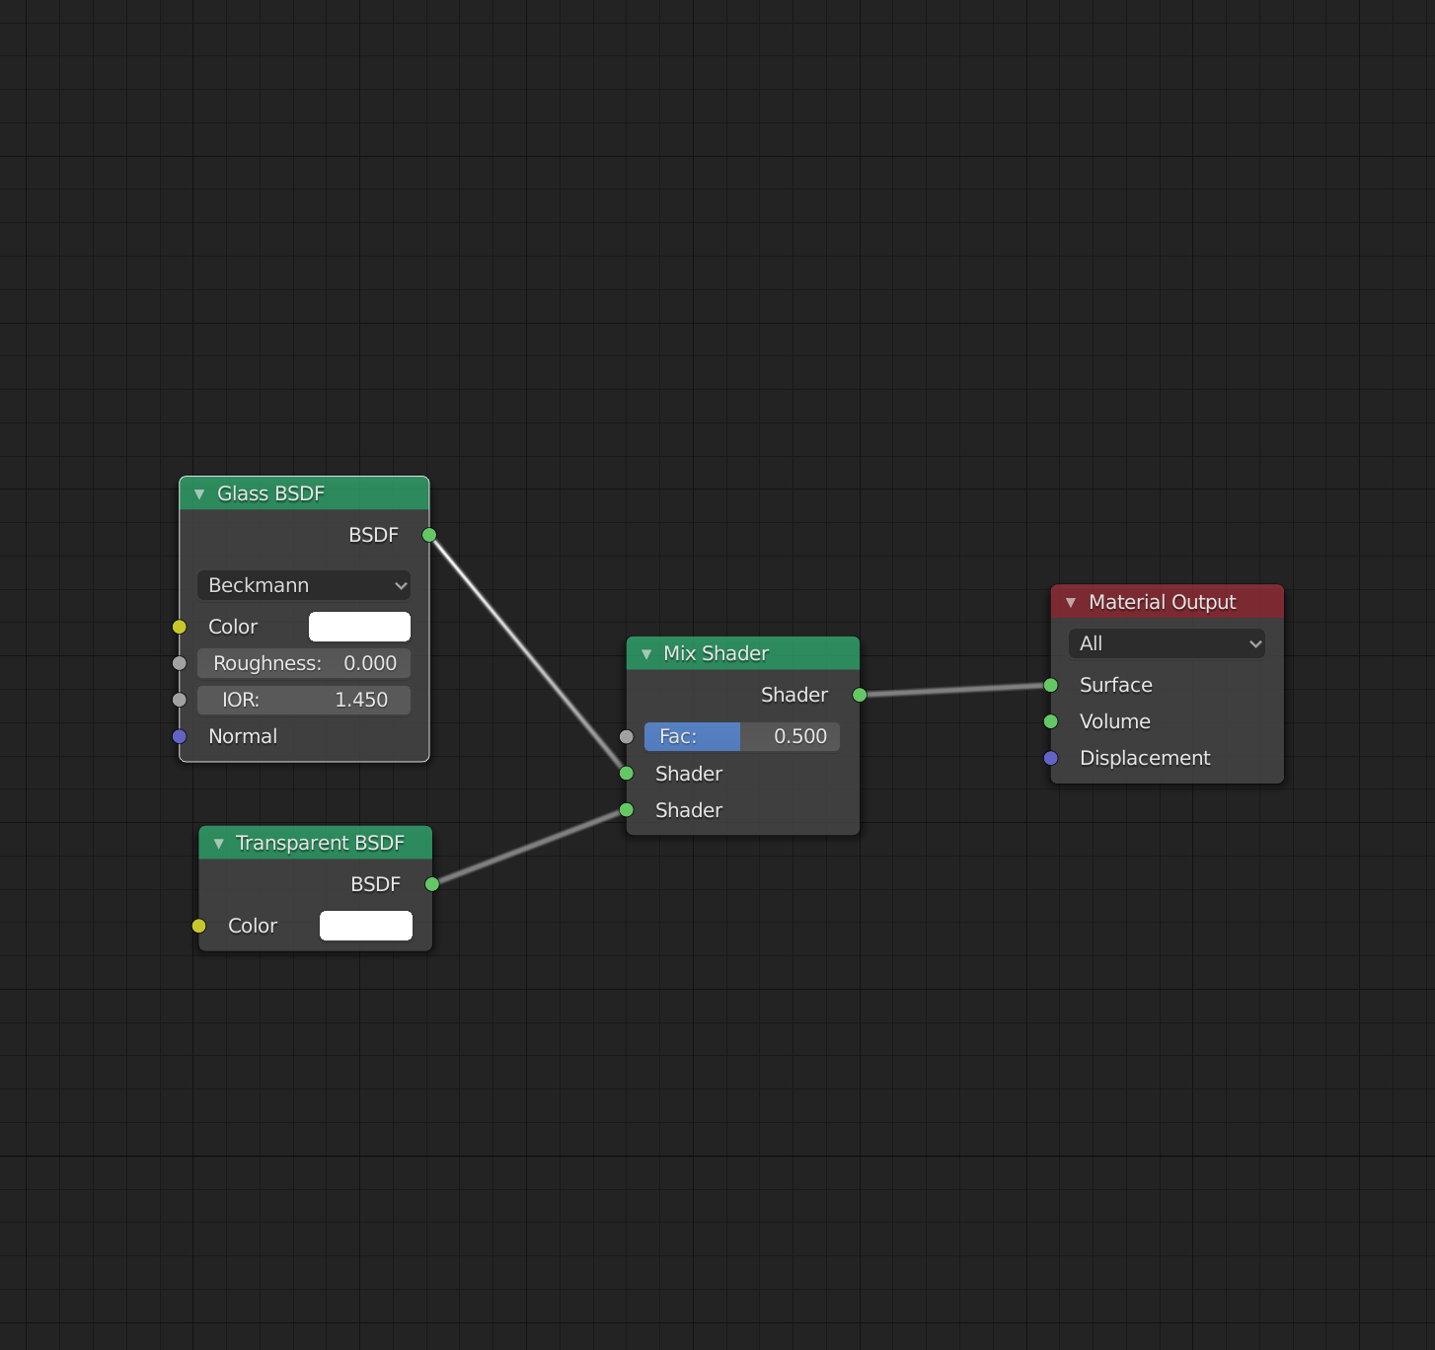Click the Mix Shader output socket

click(x=860, y=695)
